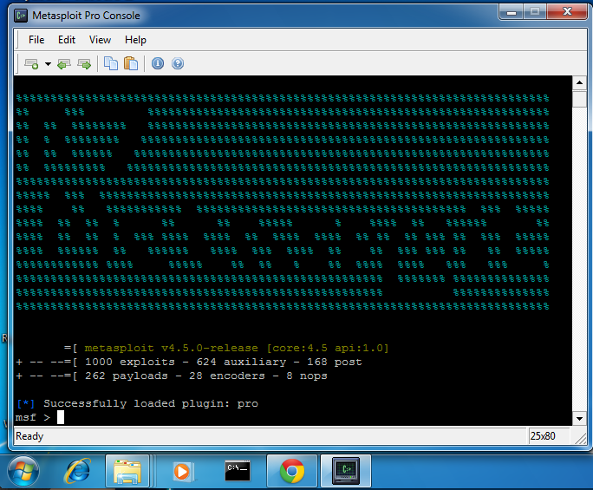Viewport: 593px width, 490px height.
Task: Switch to the previous tab using toolbar arrow
Action: [x=64, y=63]
